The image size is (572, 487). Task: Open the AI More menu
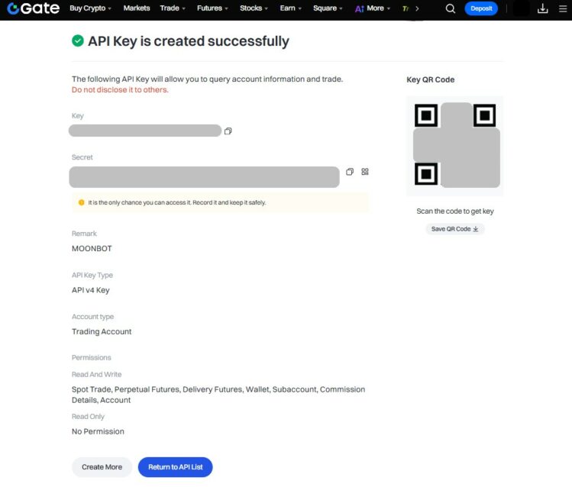click(373, 8)
